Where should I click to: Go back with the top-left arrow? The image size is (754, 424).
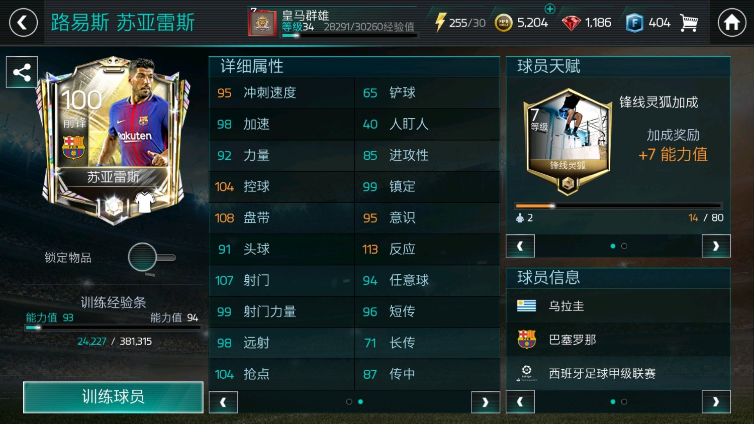[23, 23]
